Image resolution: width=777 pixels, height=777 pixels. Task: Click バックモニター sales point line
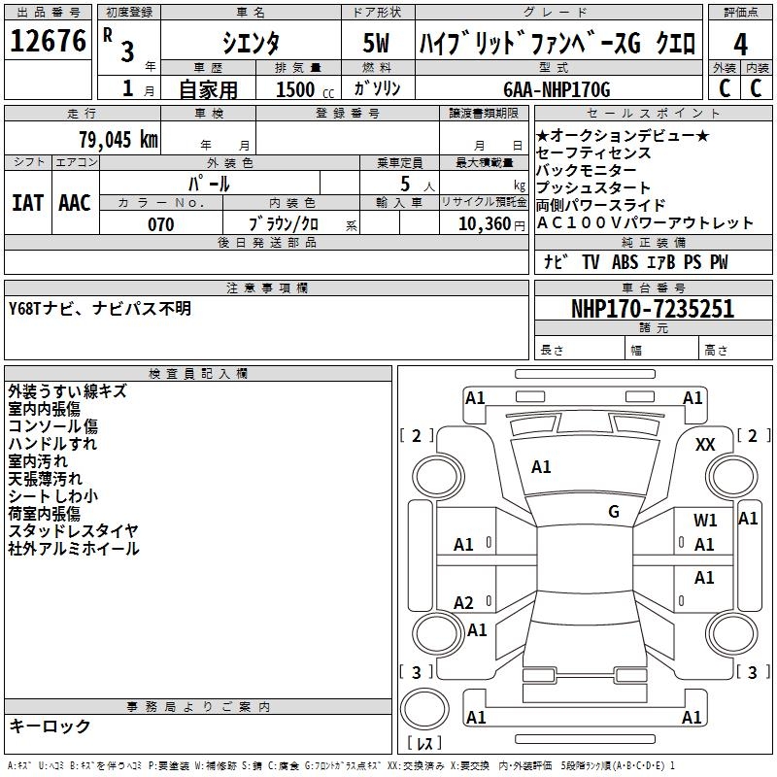(x=587, y=170)
